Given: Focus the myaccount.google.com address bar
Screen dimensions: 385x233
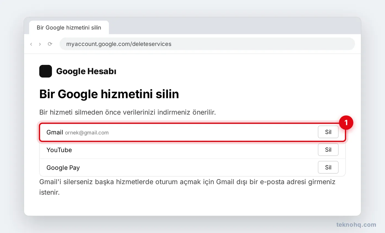Looking at the screenshot, I should 207,44.
